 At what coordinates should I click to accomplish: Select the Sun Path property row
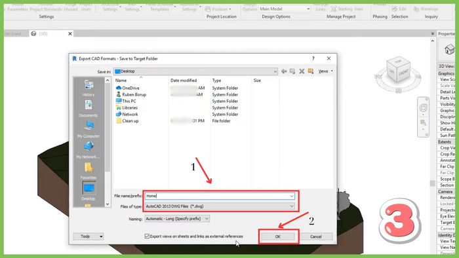pyautogui.click(x=447, y=136)
